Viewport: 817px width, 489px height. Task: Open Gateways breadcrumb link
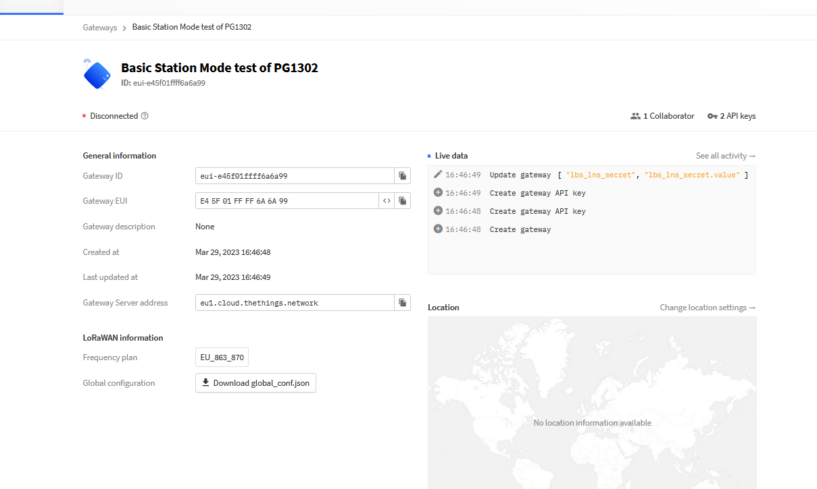[100, 28]
